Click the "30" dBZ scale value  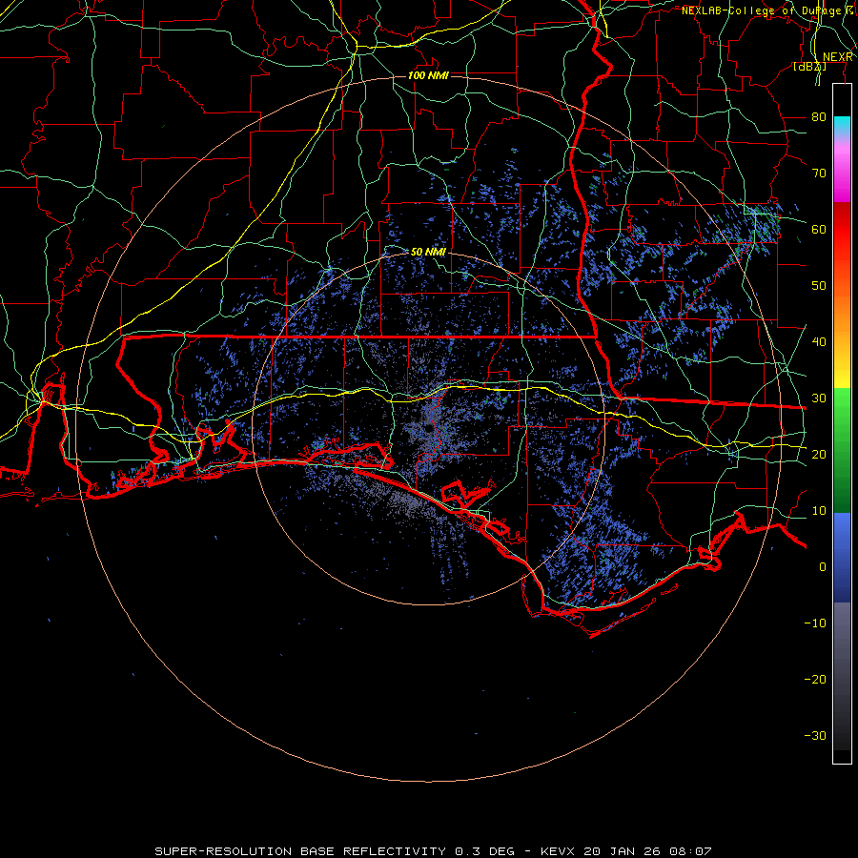point(819,398)
